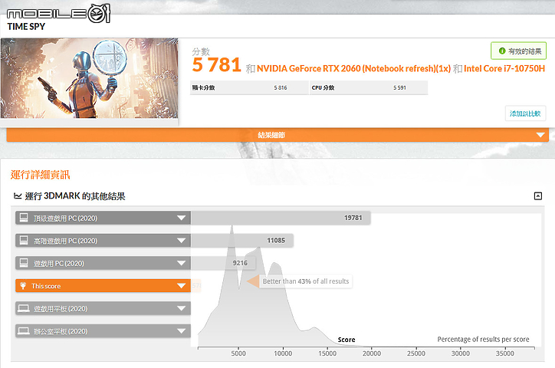Expand the office laptop (2020) row
Viewport: 555px width, 368px height.
(x=103, y=331)
